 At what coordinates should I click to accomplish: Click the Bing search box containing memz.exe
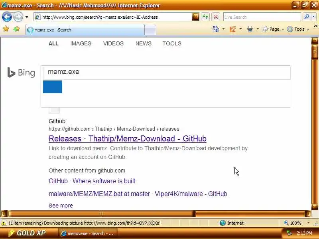pyautogui.click(x=167, y=73)
